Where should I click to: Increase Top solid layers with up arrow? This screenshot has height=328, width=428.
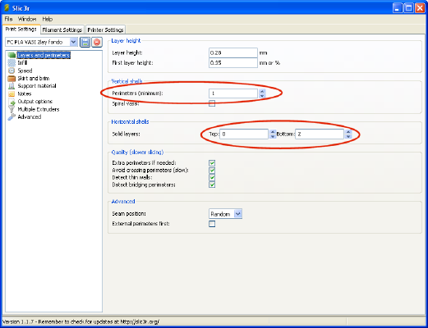[x=273, y=132]
